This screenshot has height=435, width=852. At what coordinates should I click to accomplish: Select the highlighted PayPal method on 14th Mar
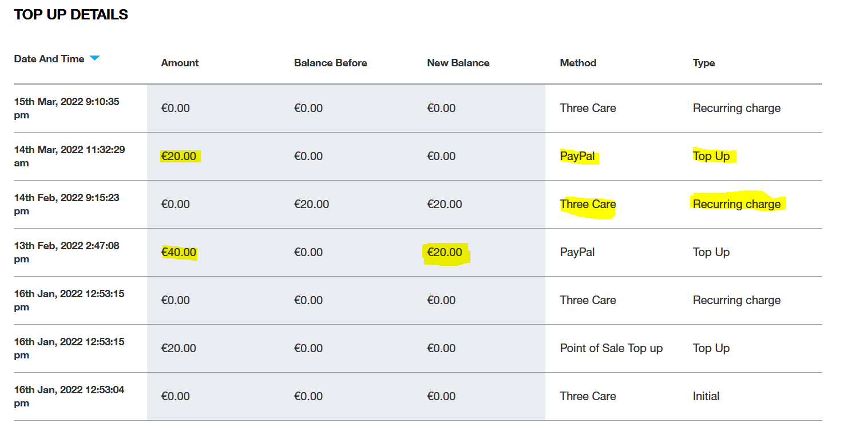577,156
